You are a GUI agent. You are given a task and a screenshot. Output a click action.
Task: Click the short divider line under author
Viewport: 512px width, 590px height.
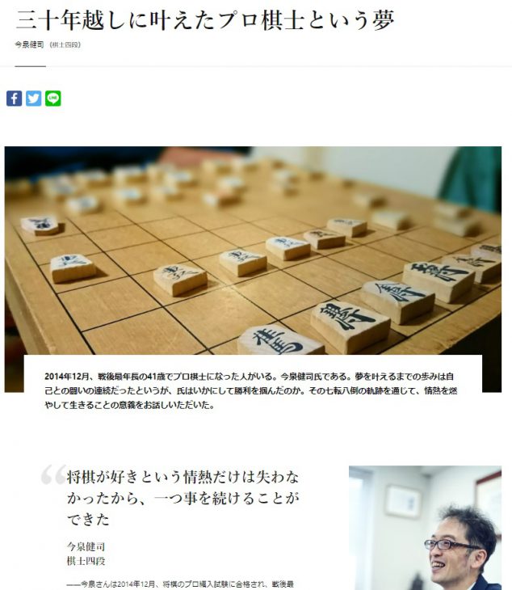[31, 66]
